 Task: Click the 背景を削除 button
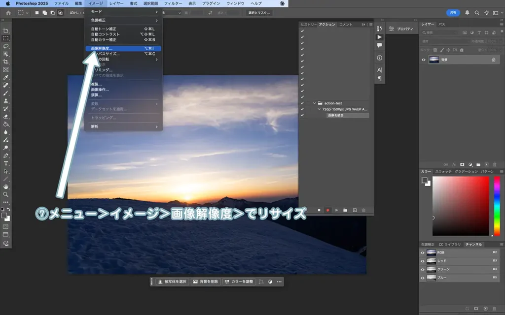(206, 282)
